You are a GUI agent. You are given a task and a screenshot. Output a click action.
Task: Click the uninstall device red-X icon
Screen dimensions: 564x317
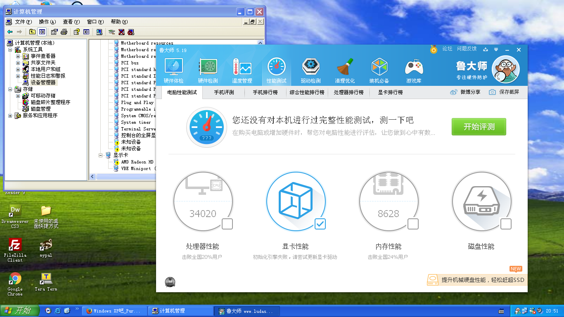(121, 32)
